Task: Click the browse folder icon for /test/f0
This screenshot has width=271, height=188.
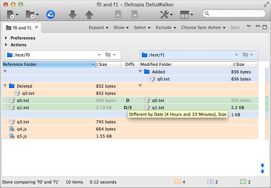Action: tap(108, 55)
